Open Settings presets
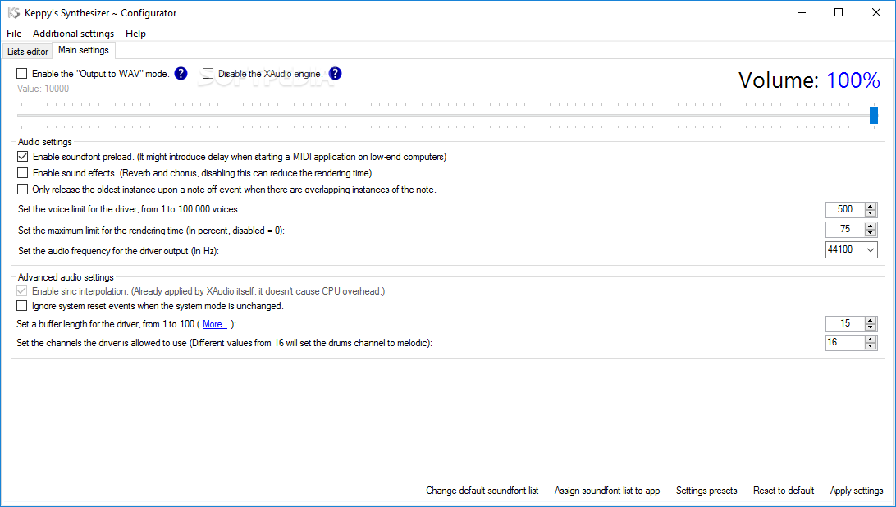This screenshot has width=896, height=507. click(x=706, y=491)
